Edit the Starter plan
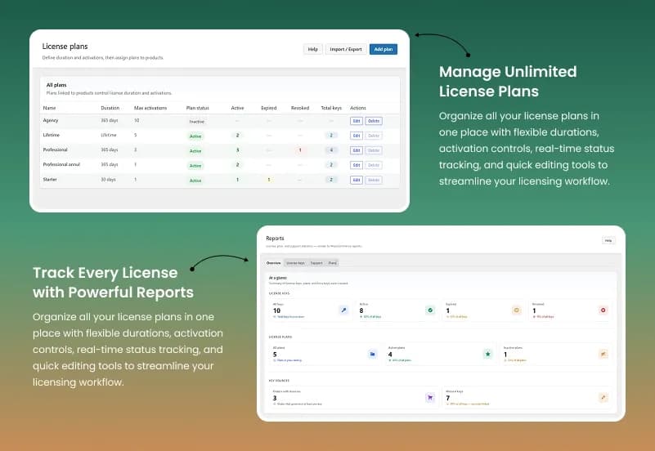The height and width of the screenshot is (451, 655). [357, 180]
